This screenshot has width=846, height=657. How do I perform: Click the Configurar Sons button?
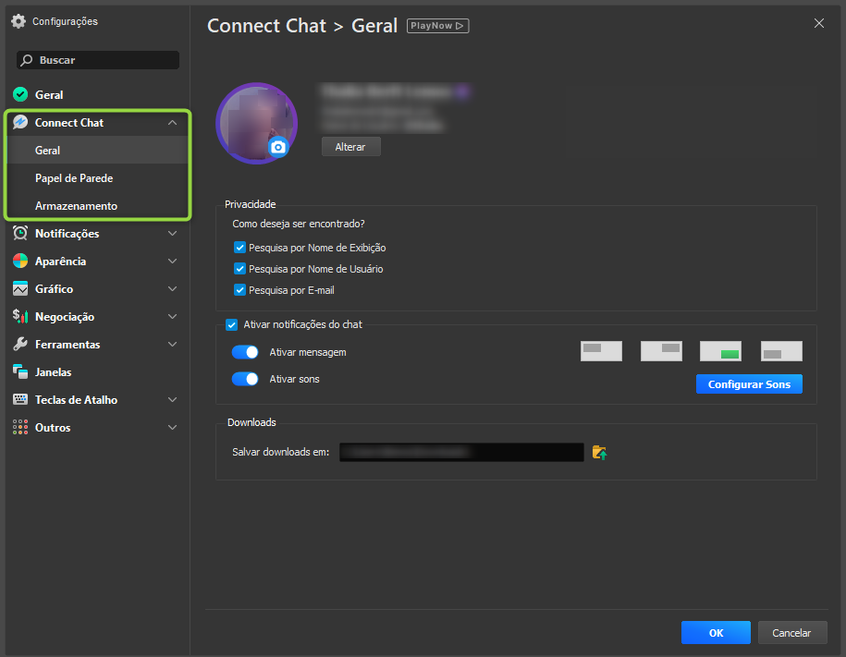click(749, 384)
